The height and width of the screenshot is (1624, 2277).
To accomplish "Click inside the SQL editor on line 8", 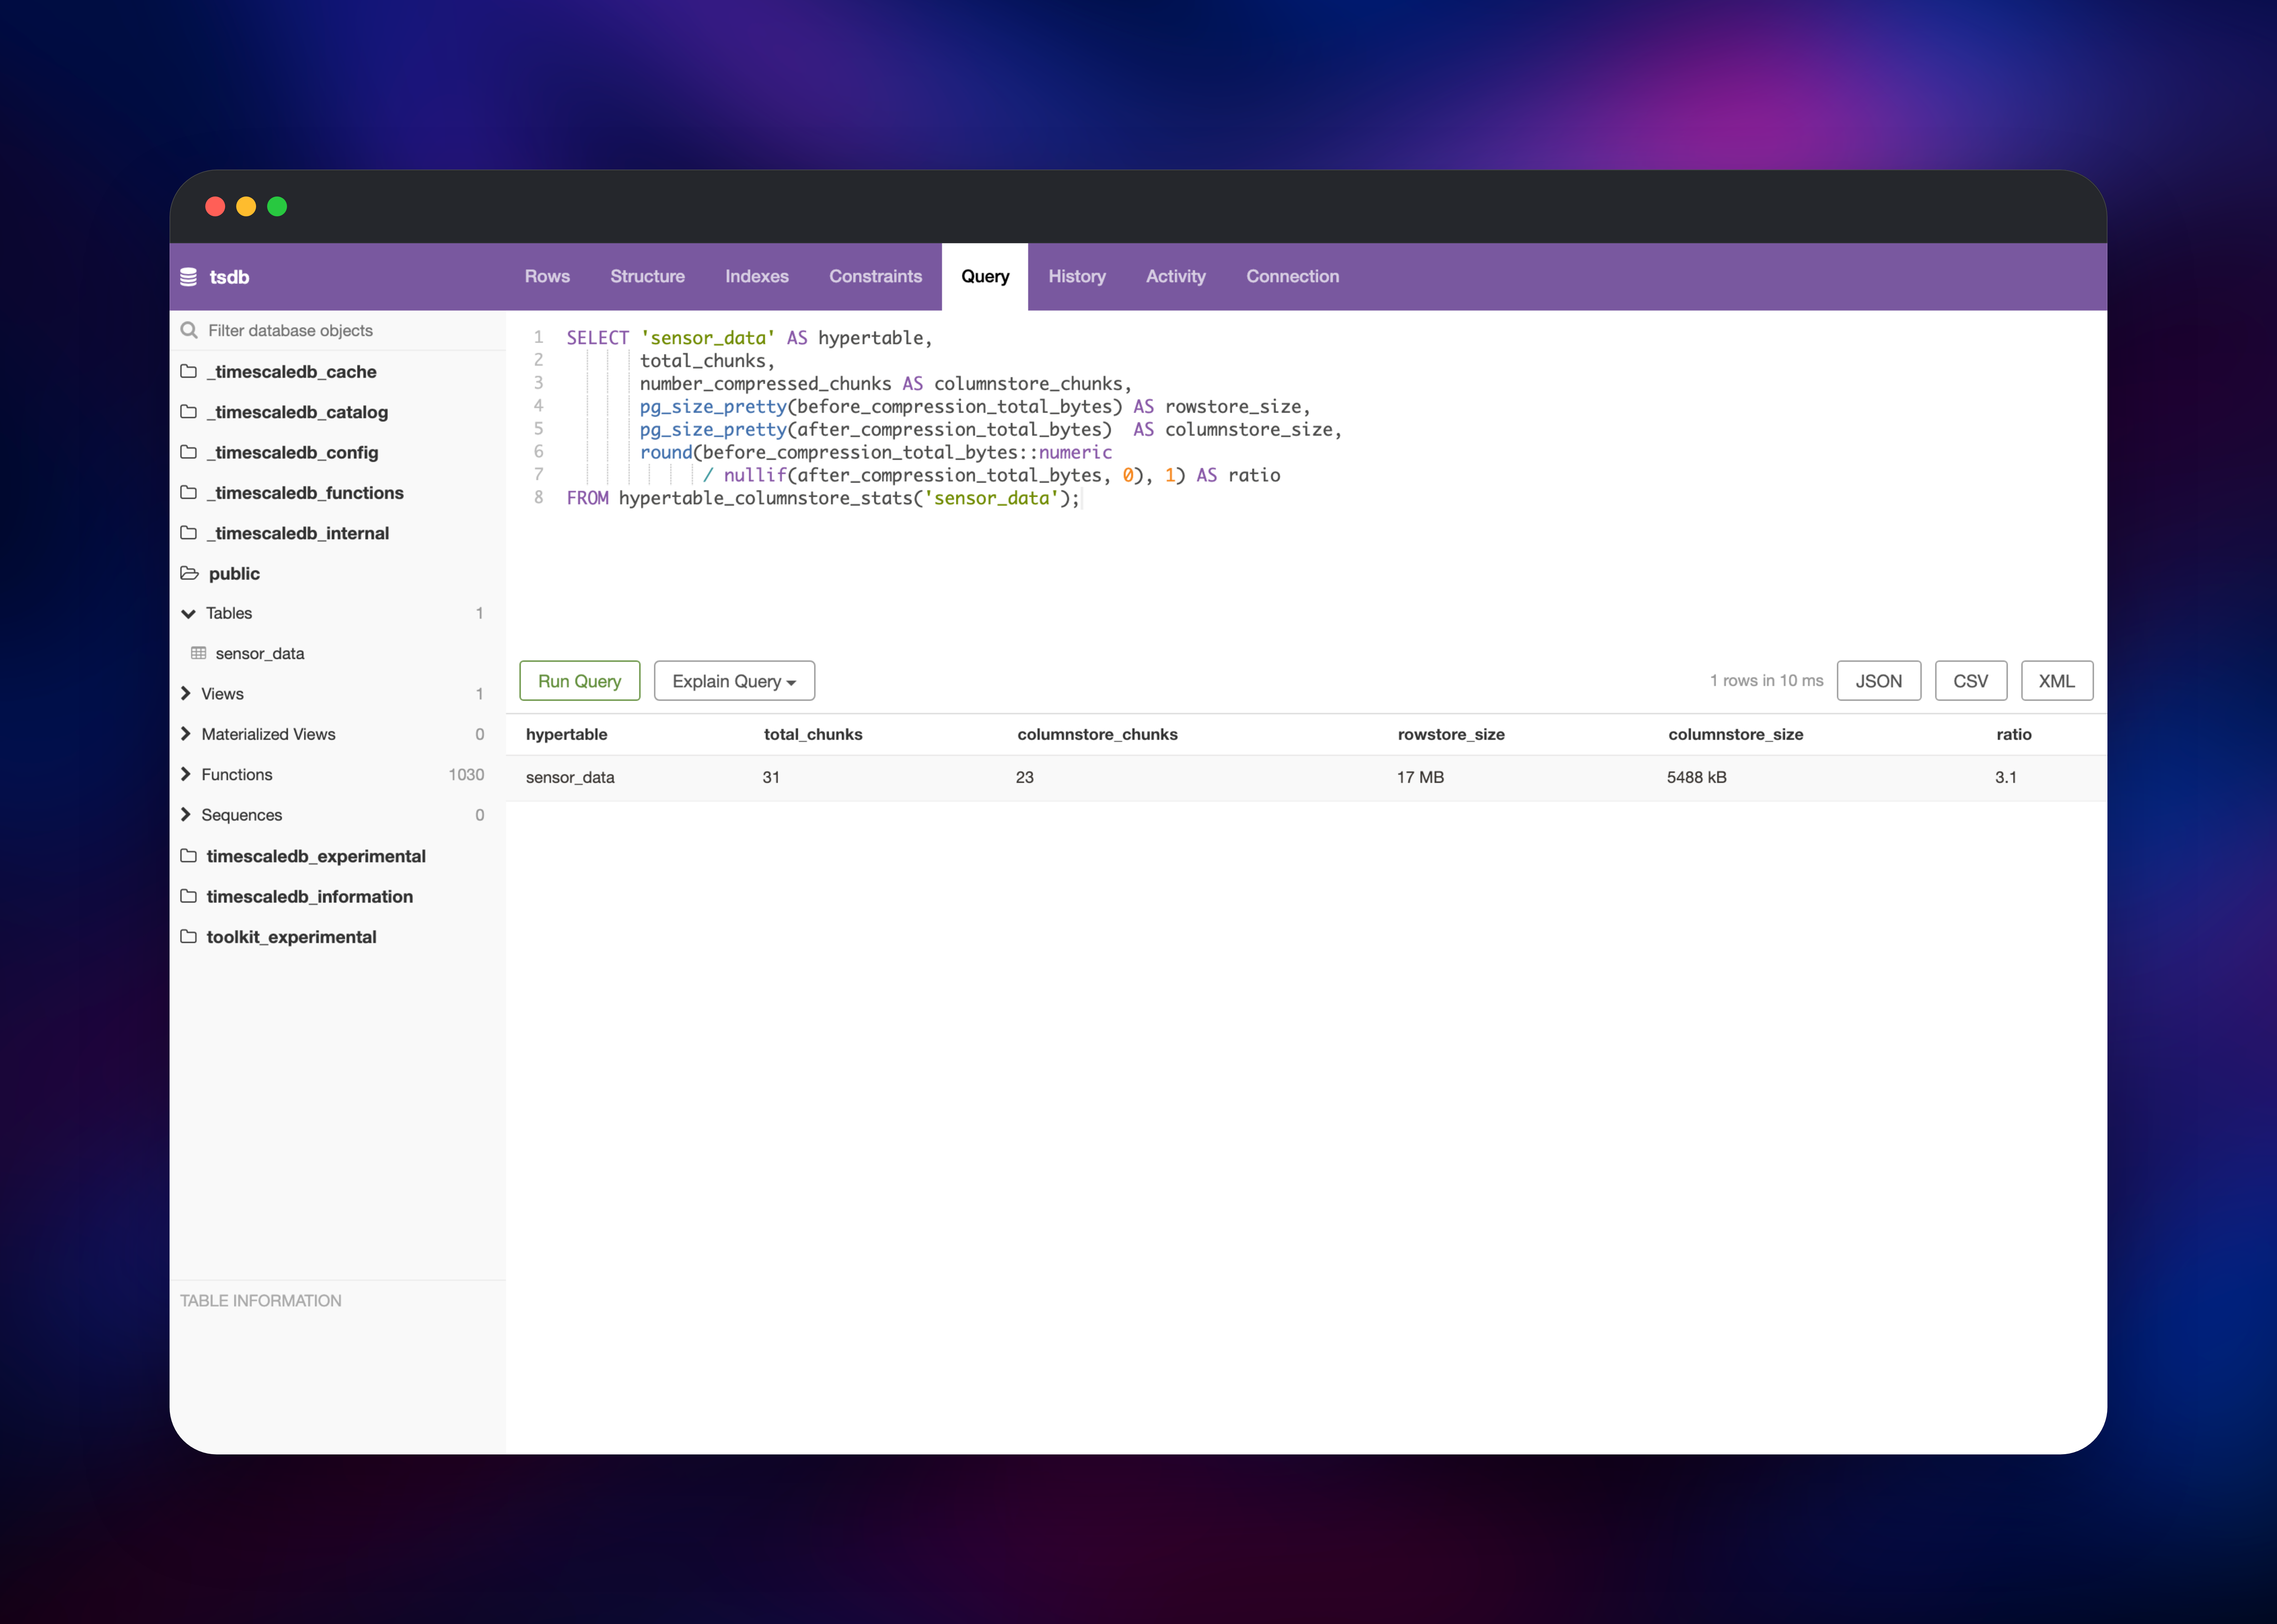I will pyautogui.click(x=823, y=498).
